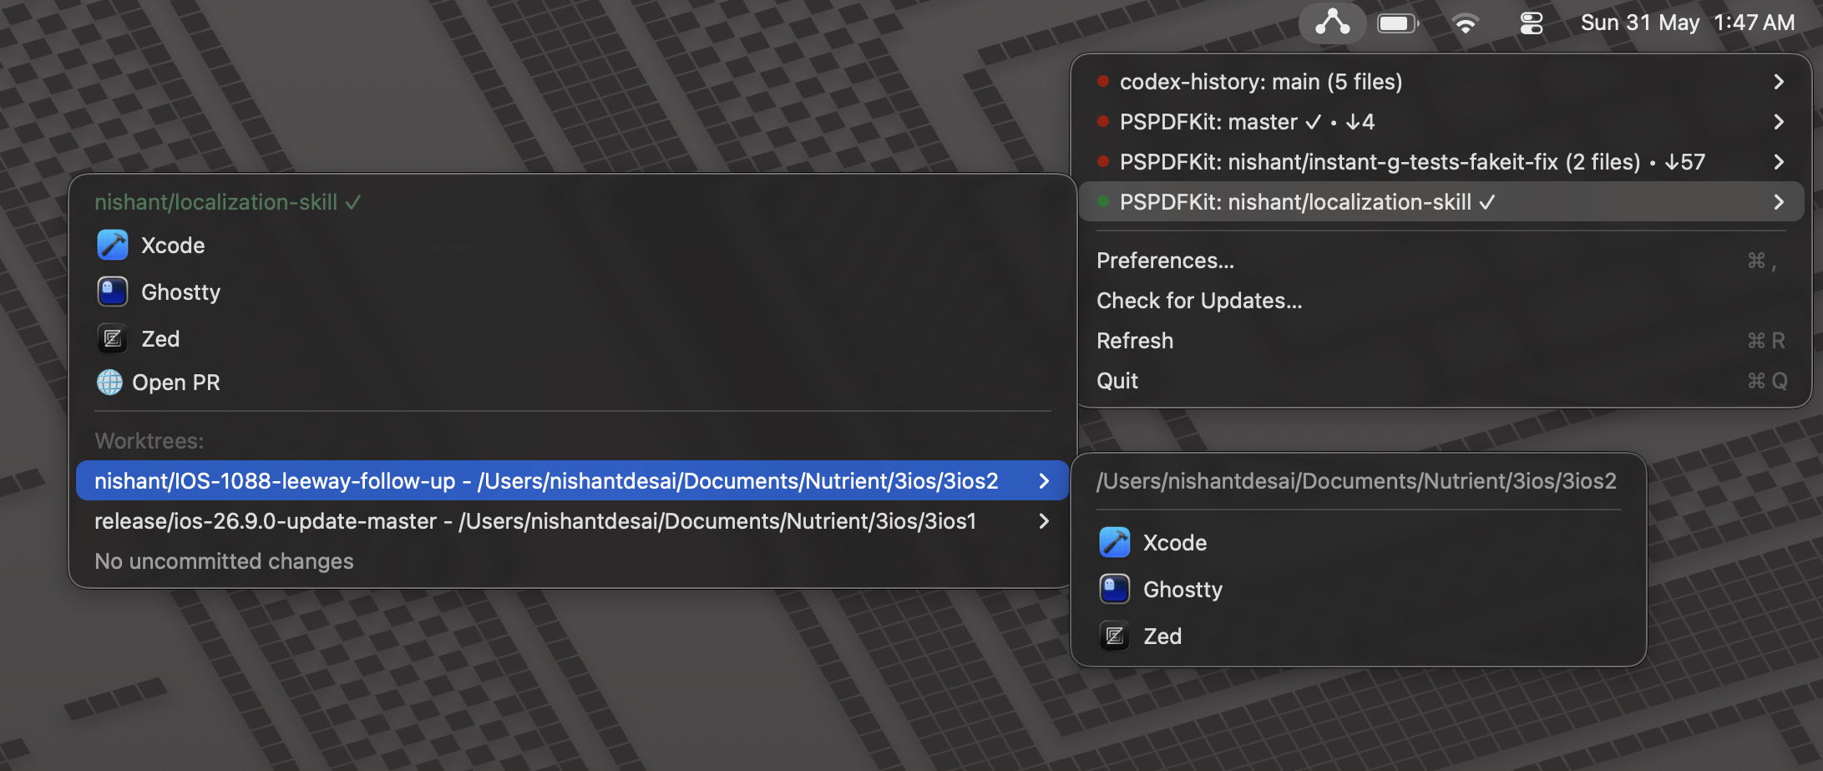Select the nishant/IOS-1088-leeway-follow-up worktree
This screenshot has height=771, width=1823.
pyautogui.click(x=572, y=481)
